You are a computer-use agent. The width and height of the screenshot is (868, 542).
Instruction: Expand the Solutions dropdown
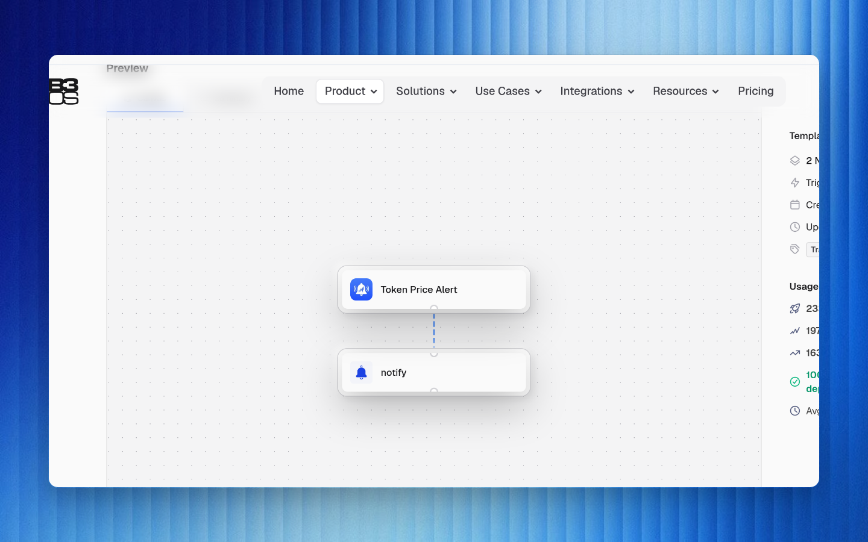click(426, 92)
